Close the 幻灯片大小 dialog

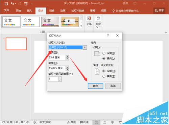pyautogui.click(x=117, y=35)
